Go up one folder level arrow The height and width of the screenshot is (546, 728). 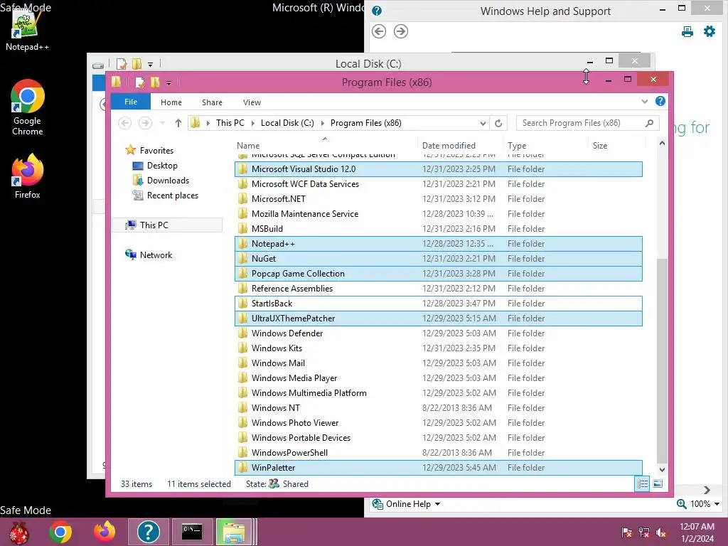tap(178, 123)
